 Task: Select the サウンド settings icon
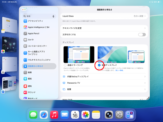tap(25, 92)
